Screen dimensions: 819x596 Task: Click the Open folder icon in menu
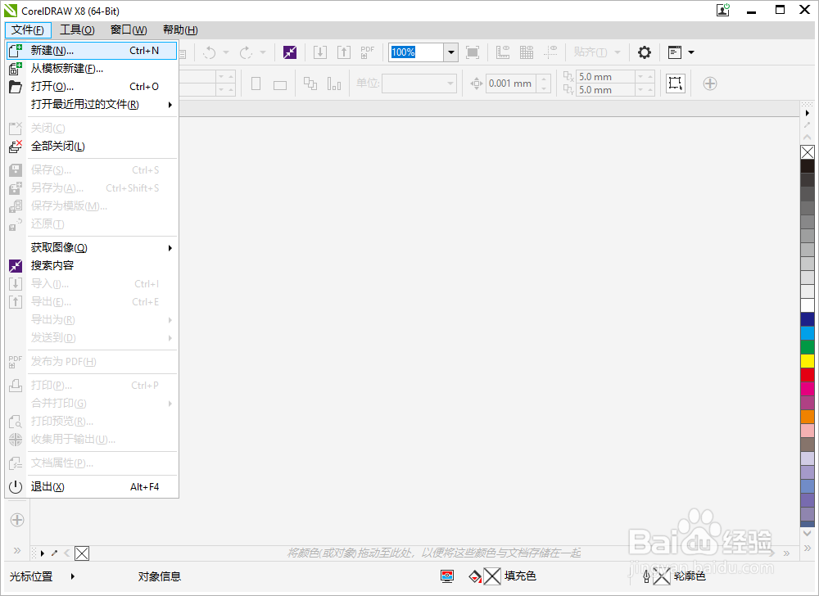16,87
